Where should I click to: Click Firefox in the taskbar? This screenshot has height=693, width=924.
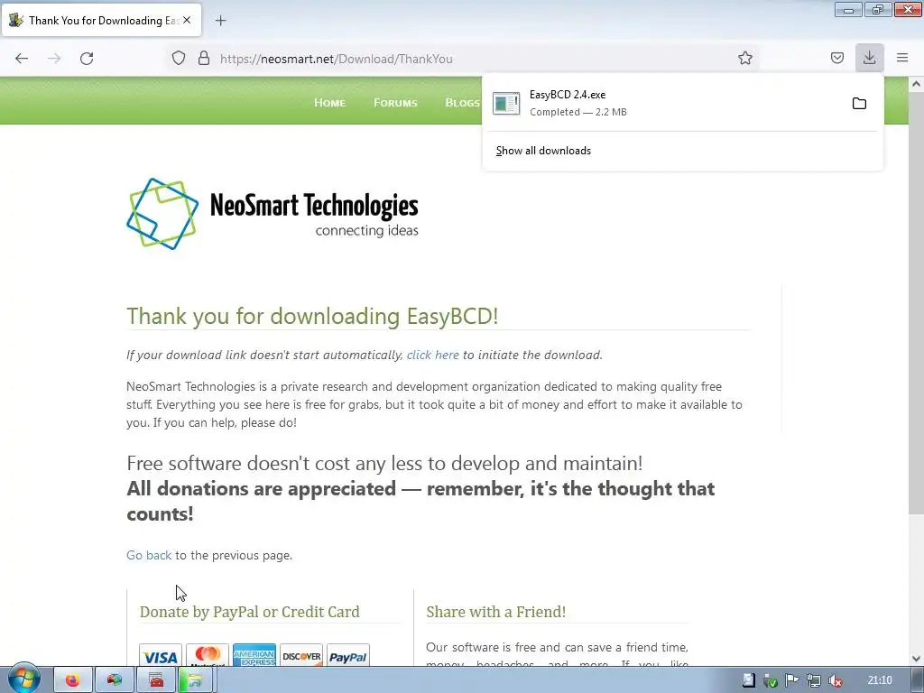[72, 680]
